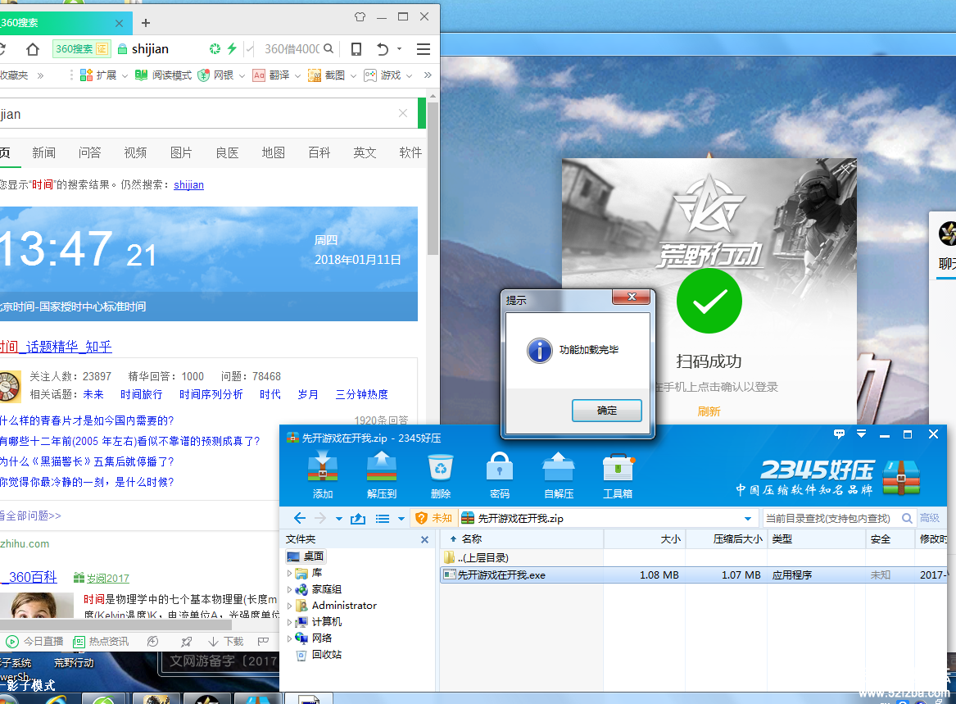Screen dimensions: 956x704
Task: Click 确定 in the 提示 dialog
Action: pyautogui.click(x=607, y=411)
